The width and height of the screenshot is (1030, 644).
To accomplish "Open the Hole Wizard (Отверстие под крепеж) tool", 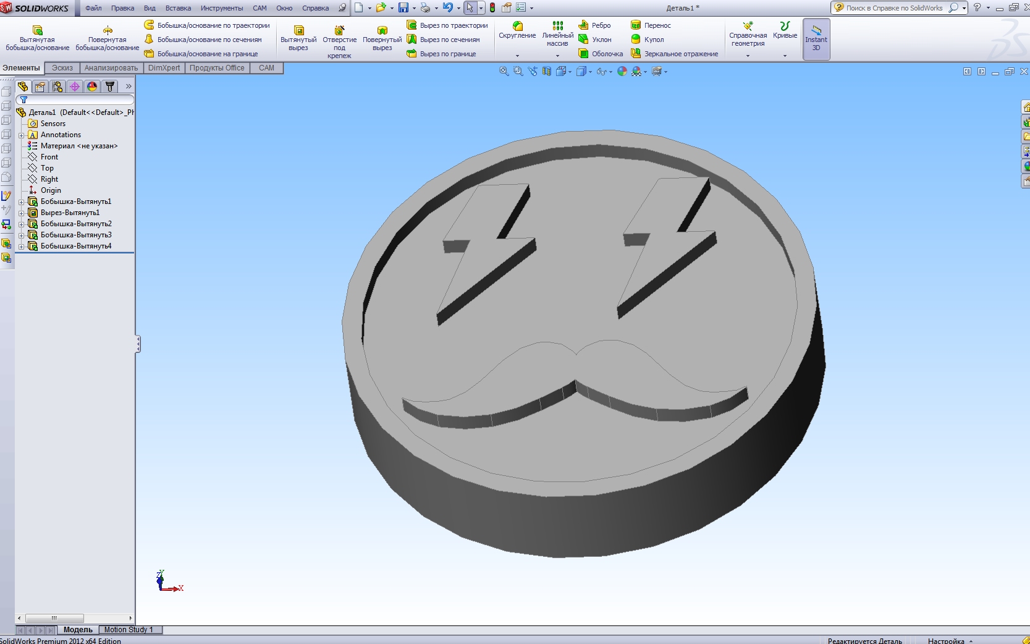I will tap(339, 30).
